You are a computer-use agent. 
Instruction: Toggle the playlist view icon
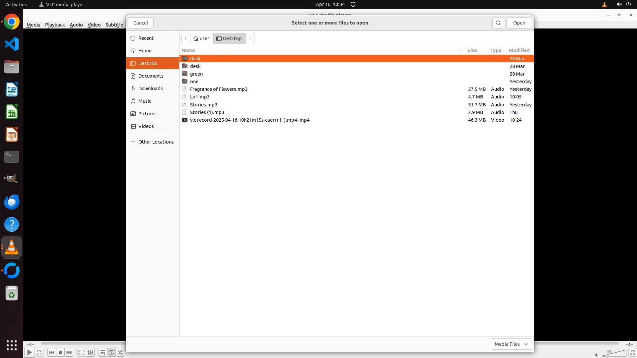103,352
